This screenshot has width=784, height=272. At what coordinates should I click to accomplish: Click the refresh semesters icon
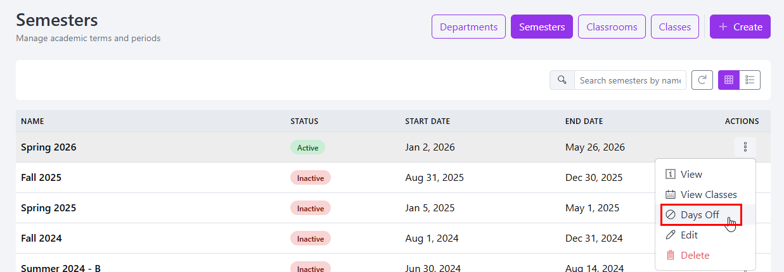[702, 80]
